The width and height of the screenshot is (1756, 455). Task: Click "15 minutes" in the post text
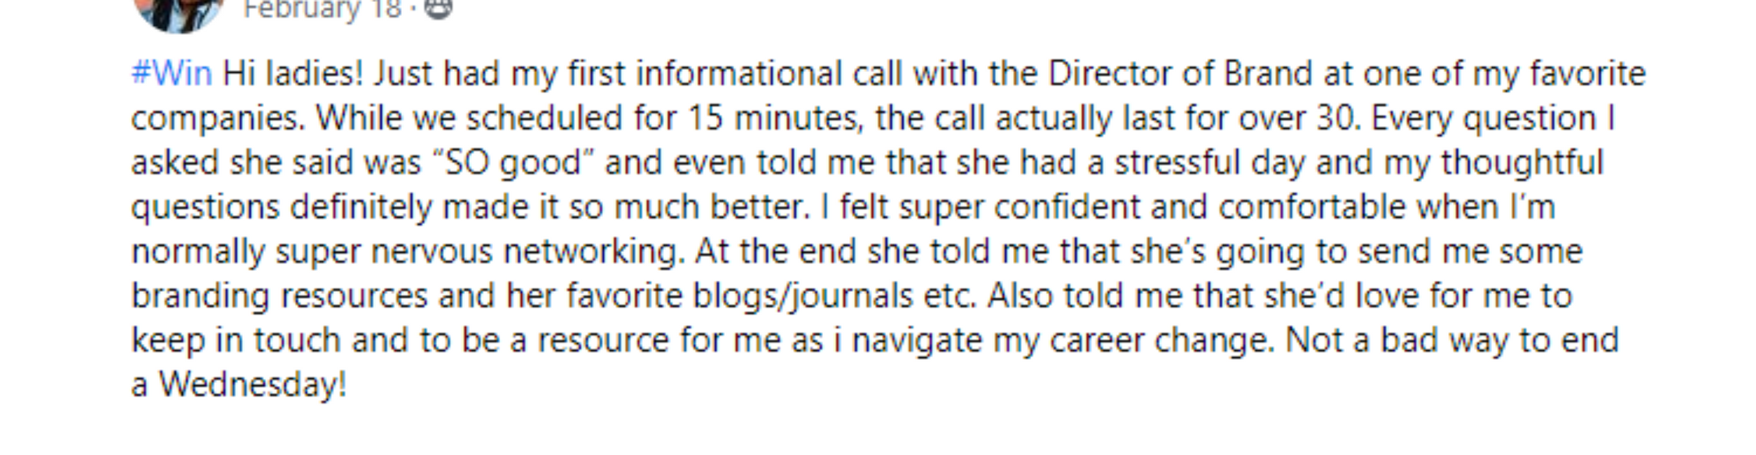[x=776, y=118]
